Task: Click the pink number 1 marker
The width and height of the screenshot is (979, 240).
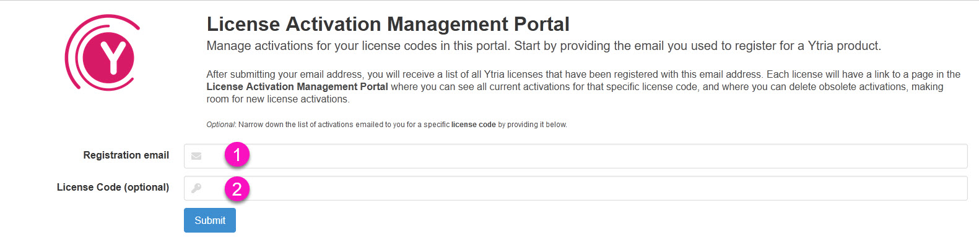Action: pyautogui.click(x=237, y=154)
